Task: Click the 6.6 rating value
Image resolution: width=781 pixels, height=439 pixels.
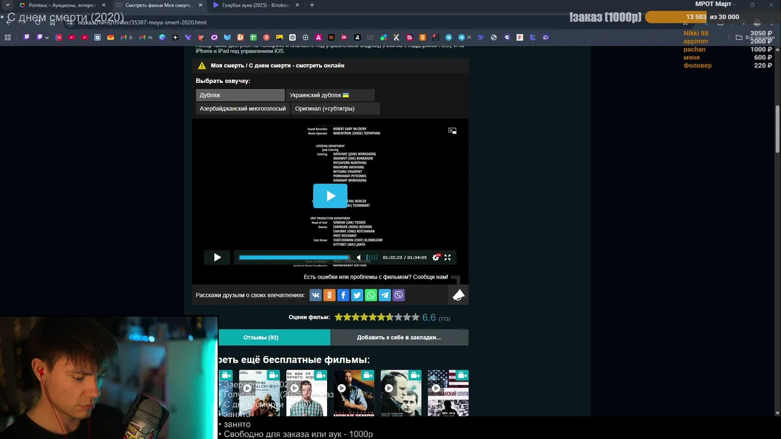Action: [x=429, y=318]
